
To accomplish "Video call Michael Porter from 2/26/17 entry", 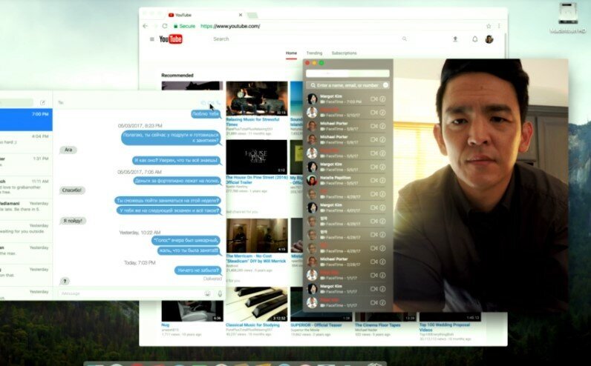I will click(x=373, y=262).
